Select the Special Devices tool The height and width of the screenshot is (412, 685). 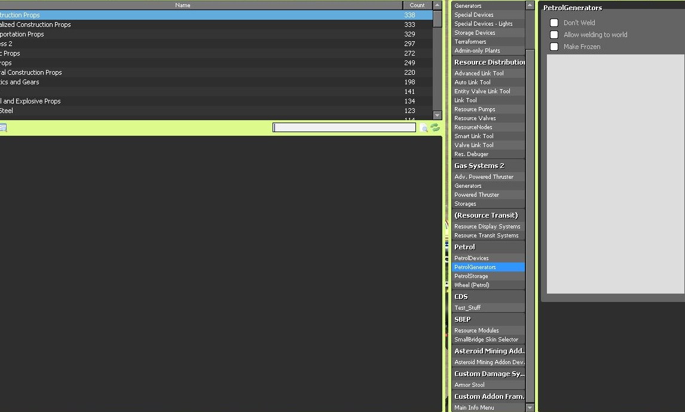pyautogui.click(x=488, y=15)
